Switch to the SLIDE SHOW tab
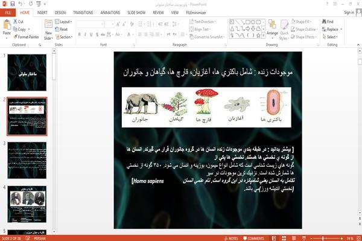 click(136, 13)
